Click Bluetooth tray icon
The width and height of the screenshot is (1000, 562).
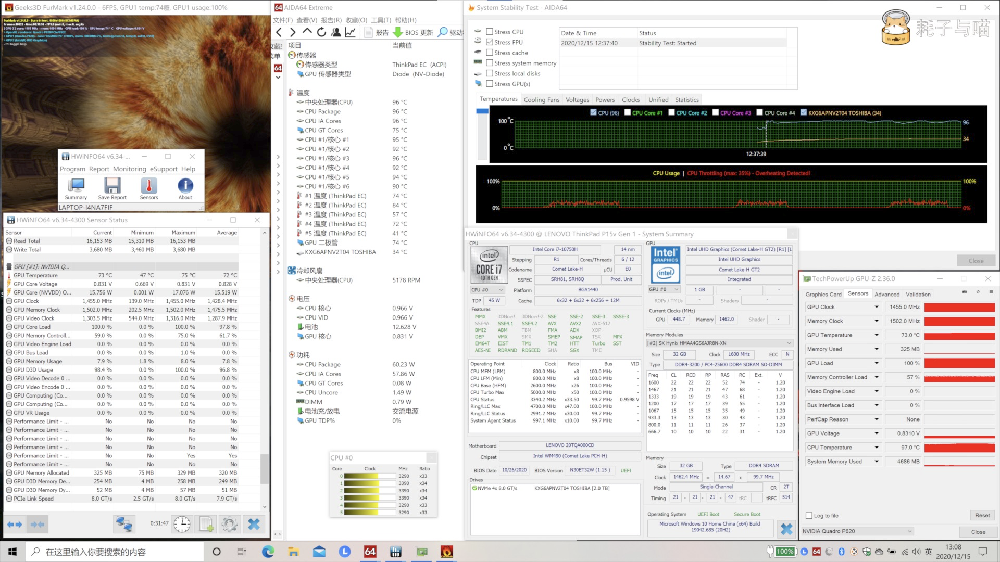841,552
